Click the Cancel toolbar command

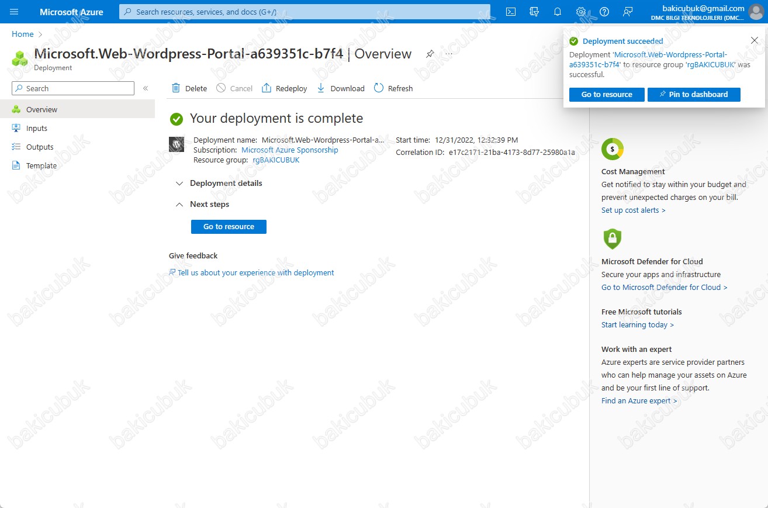coord(234,88)
